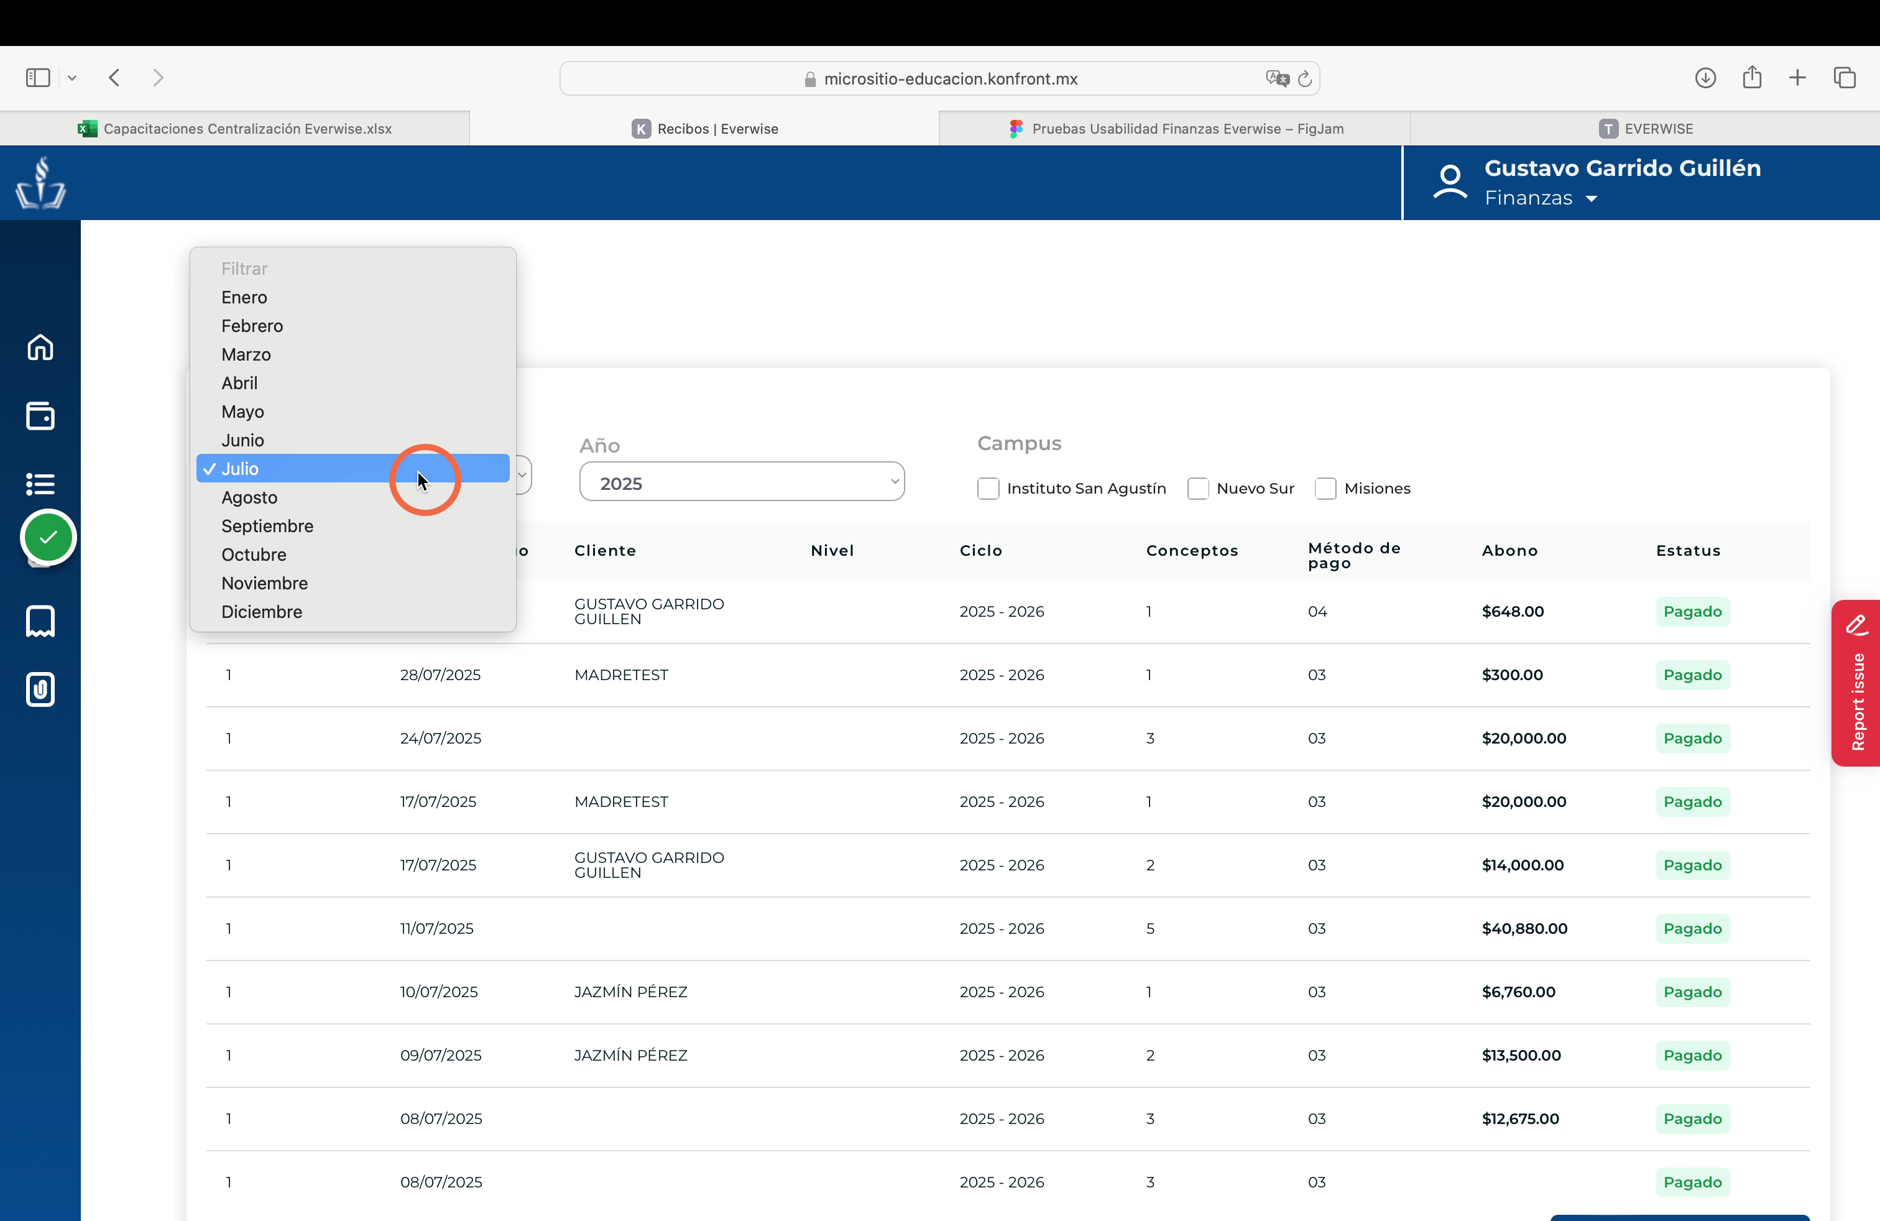Open the wallet icon in sidebar
This screenshot has height=1221, width=1880.
[40, 415]
